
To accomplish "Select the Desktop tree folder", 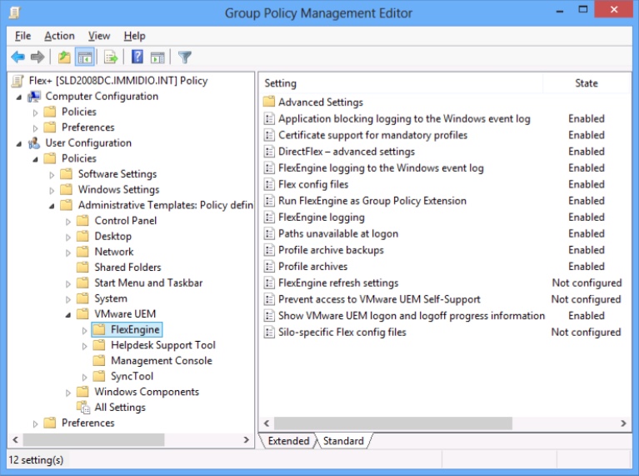I will pyautogui.click(x=112, y=236).
